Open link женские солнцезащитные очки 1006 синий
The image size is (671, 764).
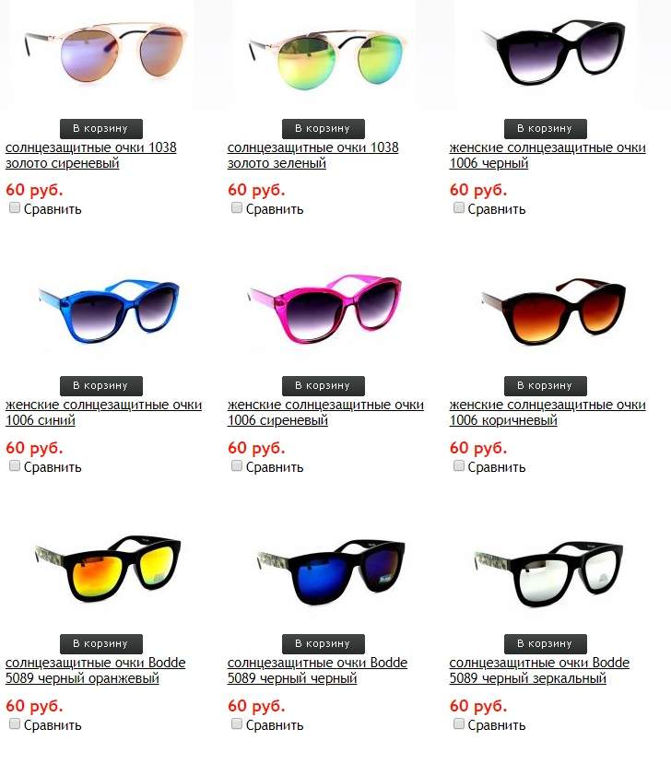103,412
